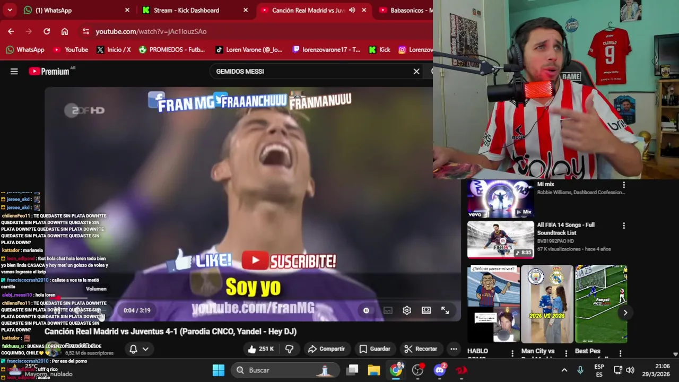Open the Lorenzov Instagram bookmark
Image resolution: width=679 pixels, height=382 pixels.
click(415, 49)
